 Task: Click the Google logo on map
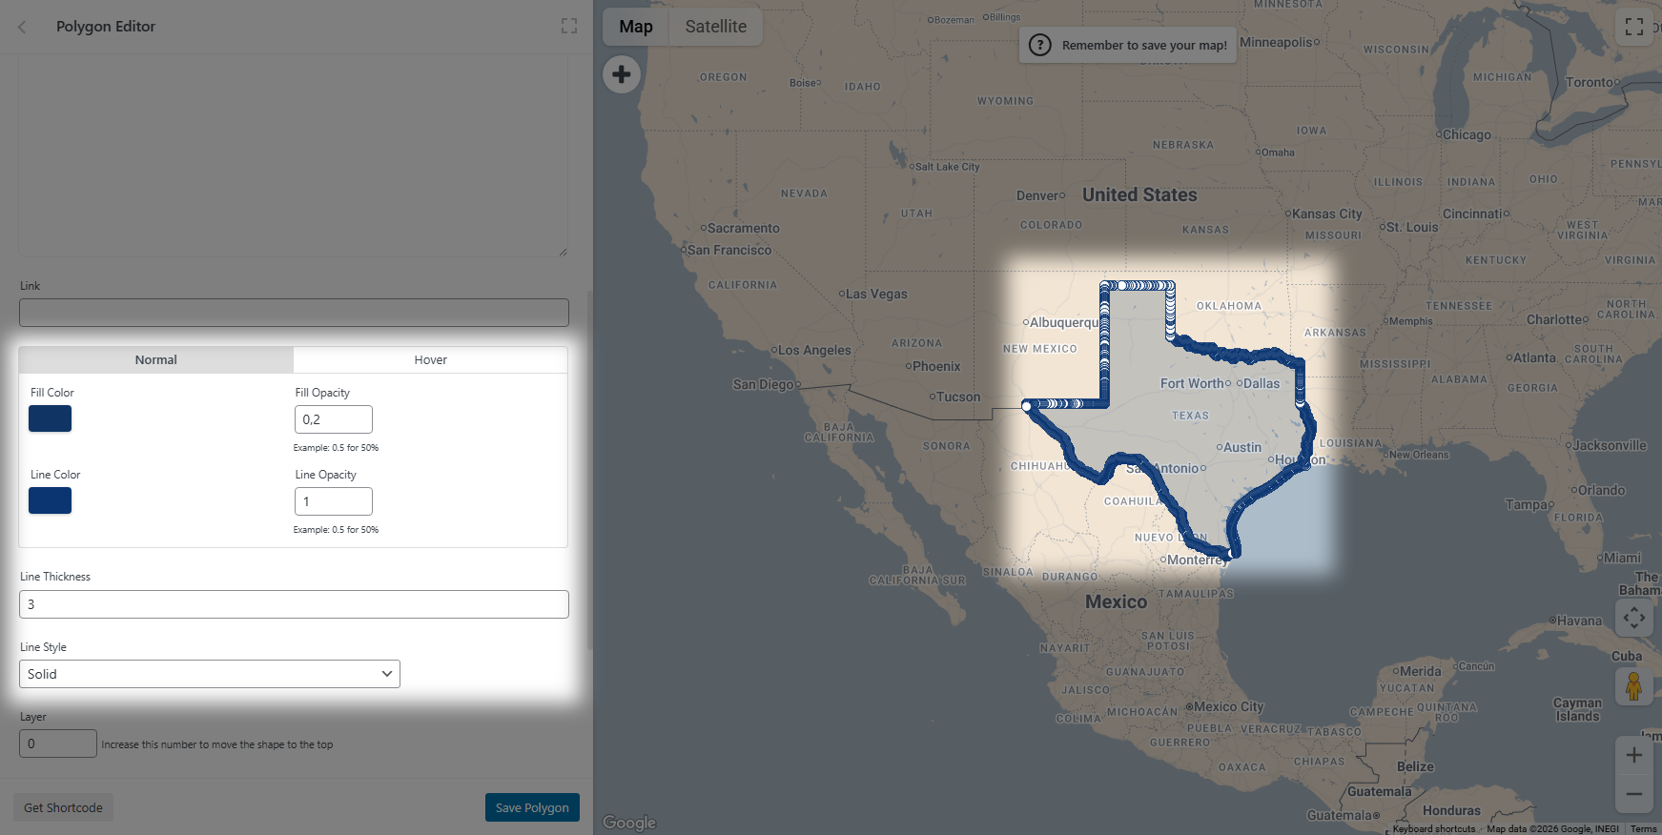pos(629,823)
